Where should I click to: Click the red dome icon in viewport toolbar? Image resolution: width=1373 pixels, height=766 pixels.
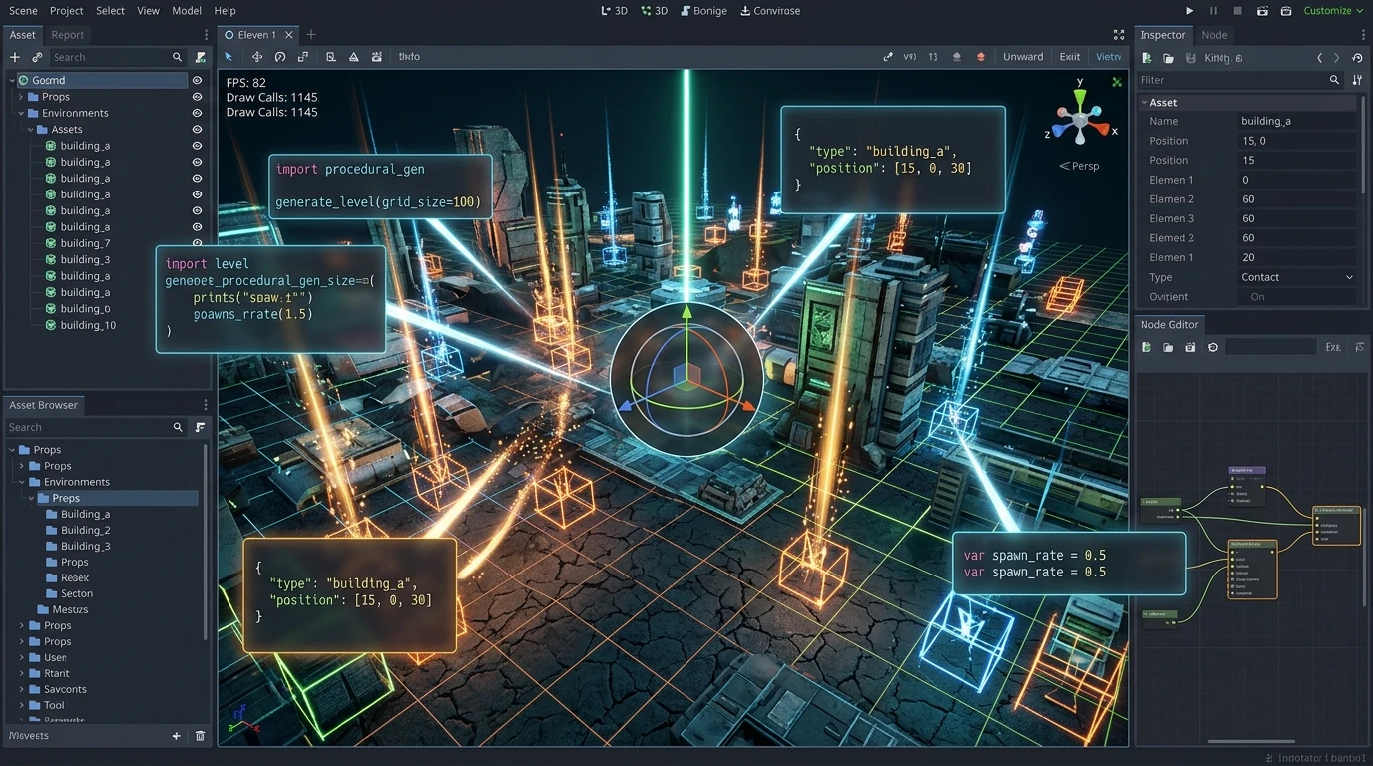(981, 57)
